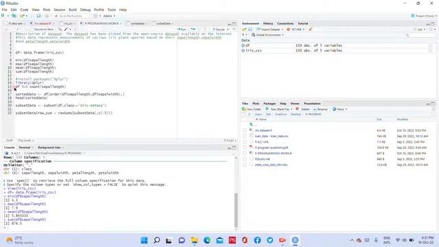The image size is (439, 247).
Task: Switch to Packages tab
Action: tap(270, 104)
